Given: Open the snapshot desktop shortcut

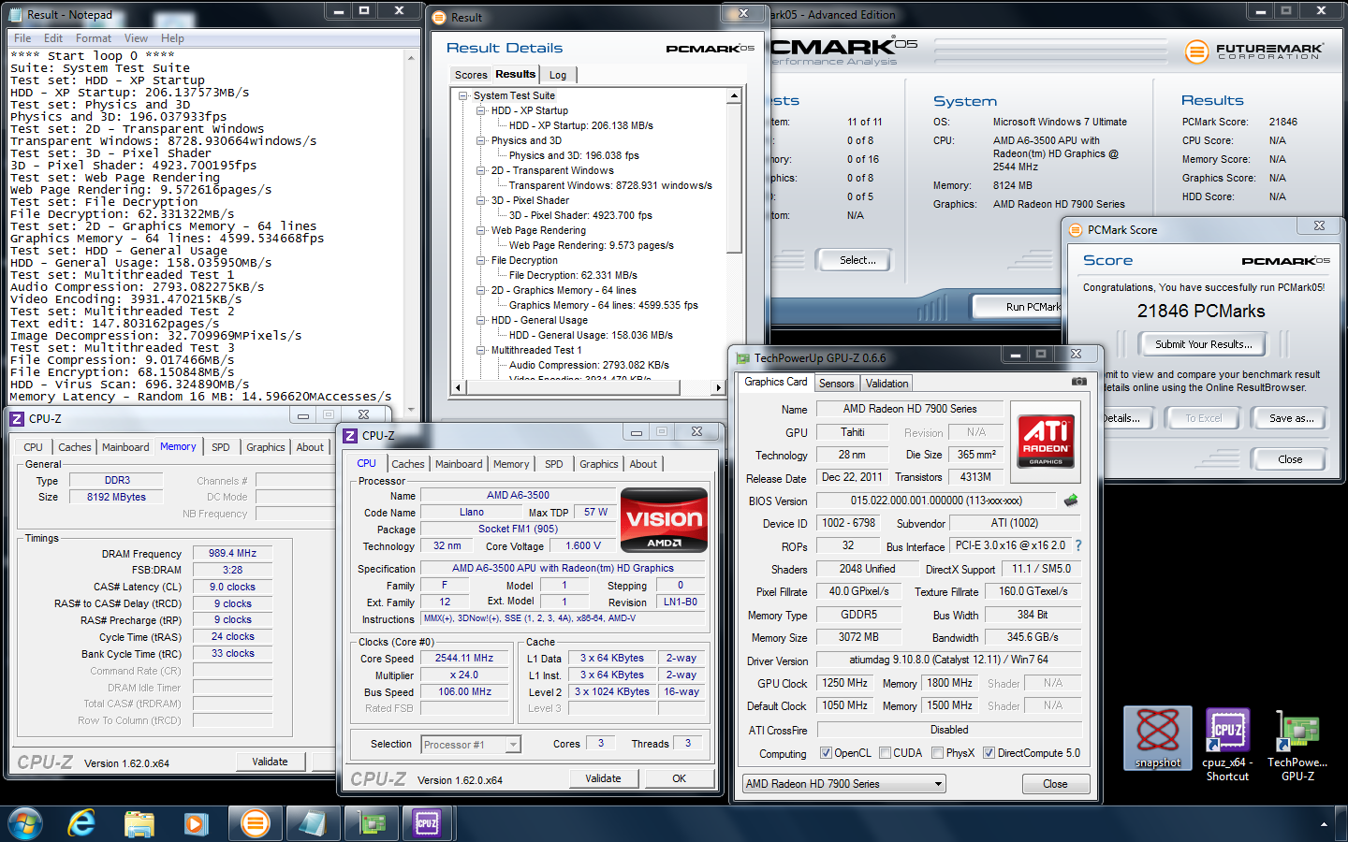Looking at the screenshot, I should (1158, 738).
